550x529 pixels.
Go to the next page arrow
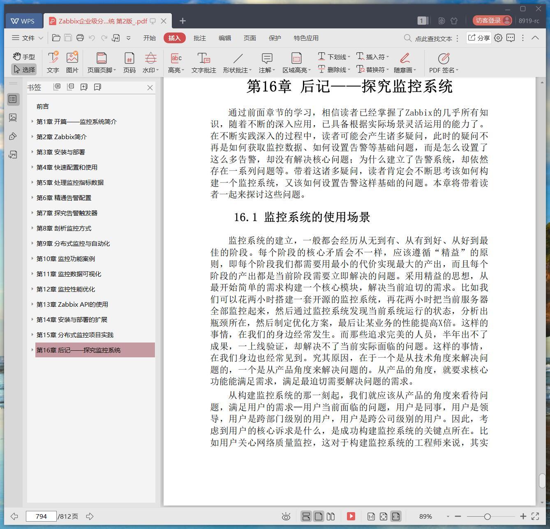click(90, 516)
